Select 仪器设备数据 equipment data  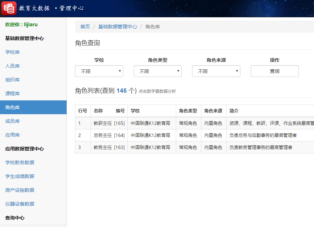click(x=17, y=204)
